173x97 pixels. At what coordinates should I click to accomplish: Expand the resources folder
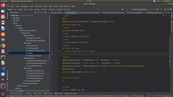(16, 86)
